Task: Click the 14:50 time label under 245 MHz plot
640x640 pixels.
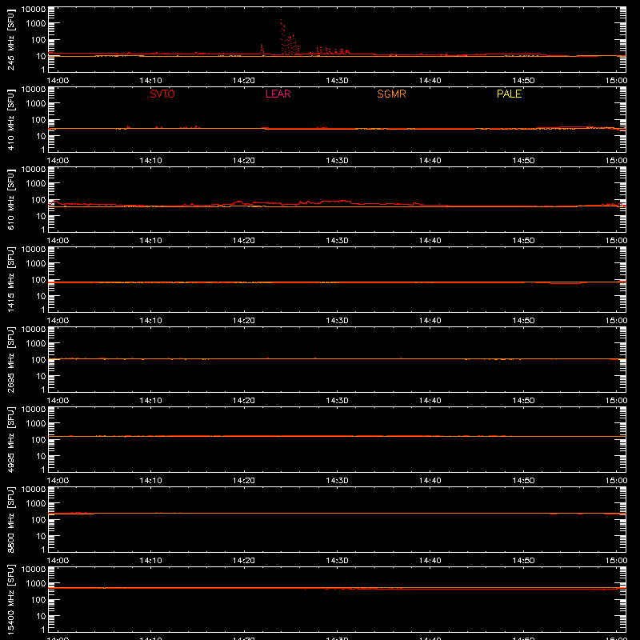Action: [x=523, y=81]
